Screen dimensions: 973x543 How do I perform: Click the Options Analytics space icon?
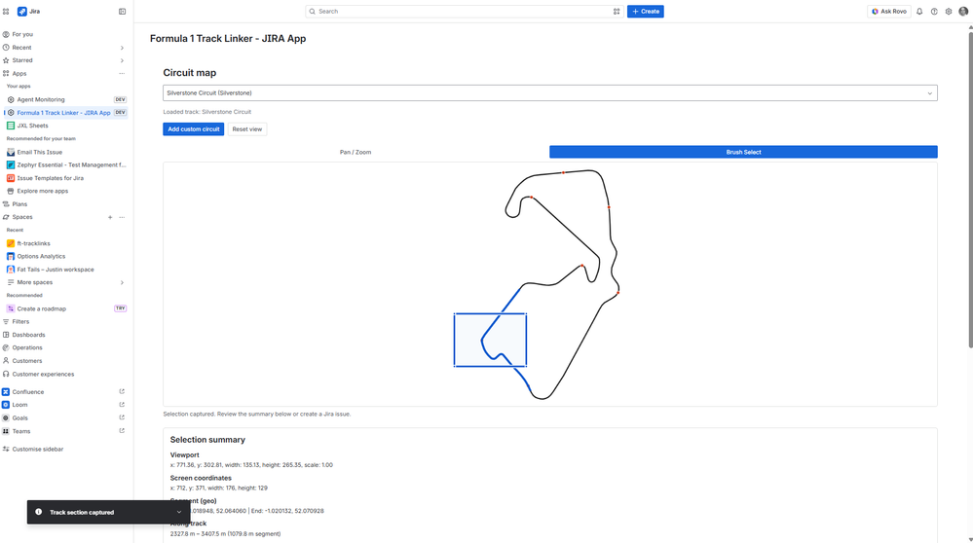11,256
